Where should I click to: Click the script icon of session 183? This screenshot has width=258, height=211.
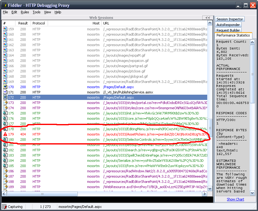5,155
